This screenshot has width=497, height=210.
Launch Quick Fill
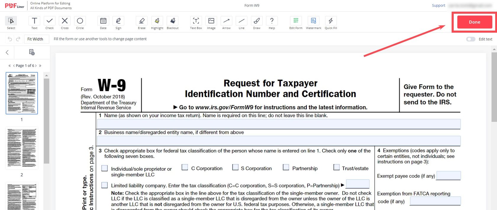point(331,23)
